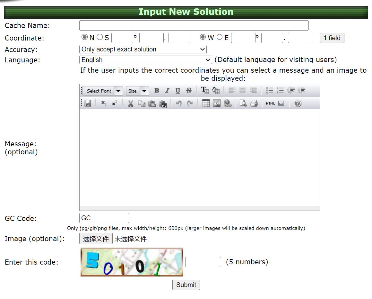Viewport: 372px width, 299px height.
Task: Select the S latitude radio button
Action: 100,37
